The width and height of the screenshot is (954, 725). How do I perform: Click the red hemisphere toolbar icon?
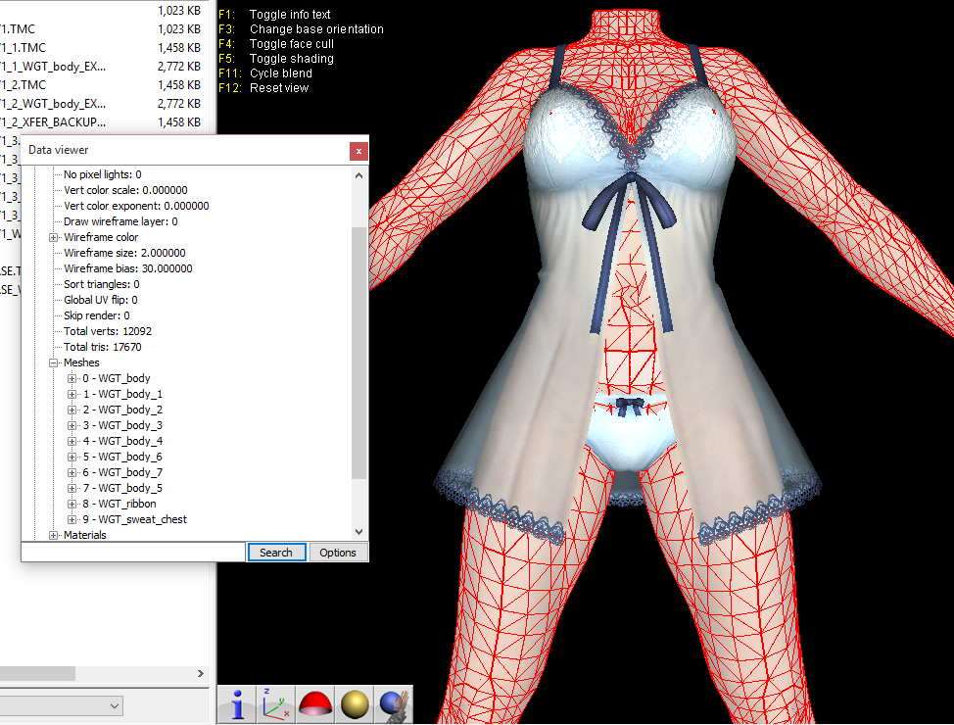(315, 704)
